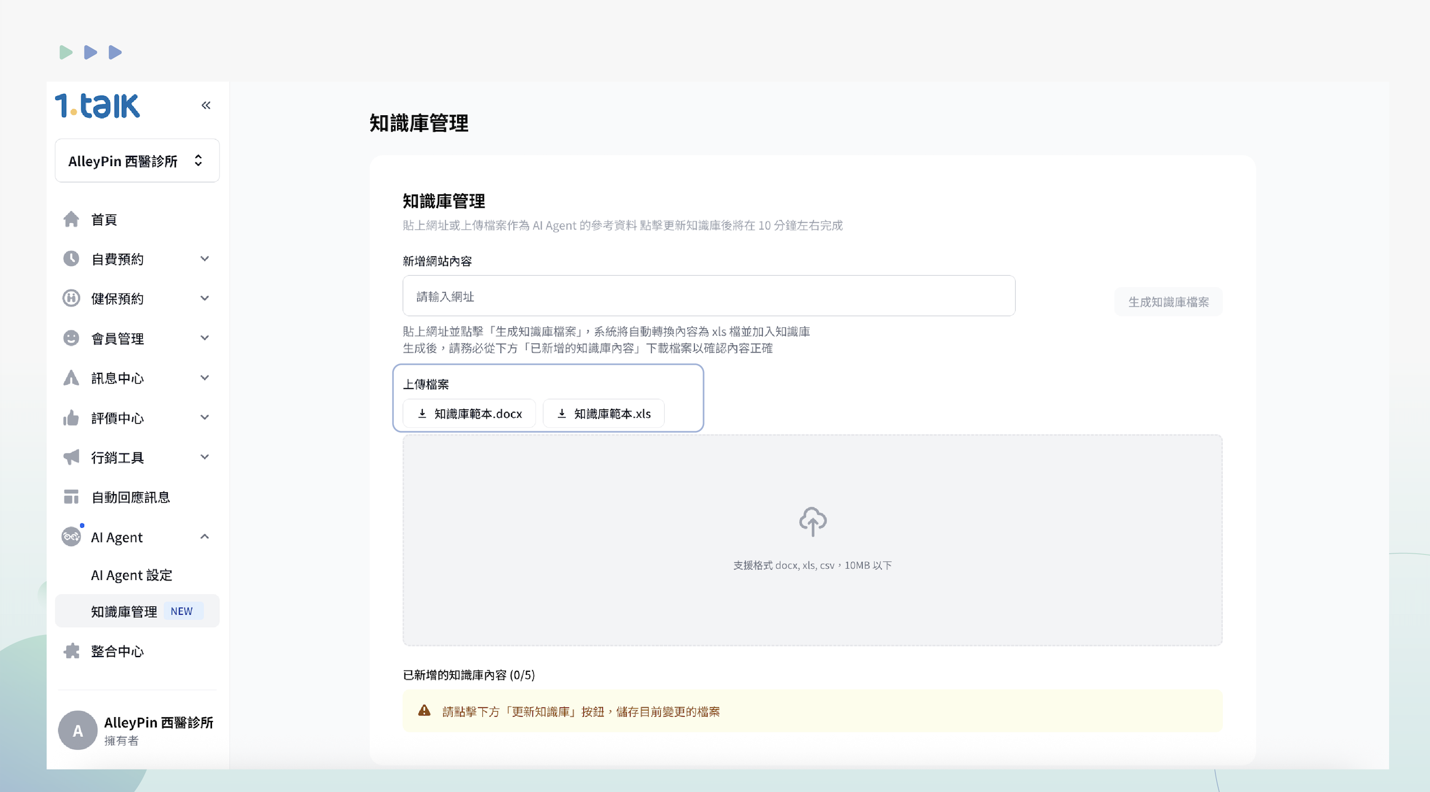This screenshot has height=792, width=1430.
Task: Download the 知識庫範本.docx template
Action: [x=469, y=414]
